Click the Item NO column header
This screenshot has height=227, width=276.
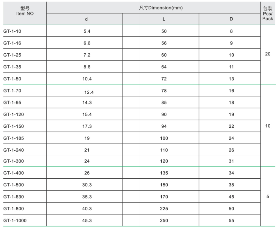pos(25,11)
